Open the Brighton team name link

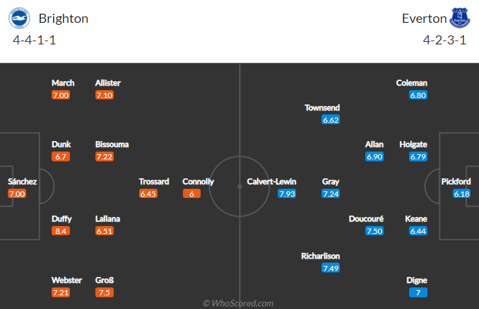click(x=63, y=18)
